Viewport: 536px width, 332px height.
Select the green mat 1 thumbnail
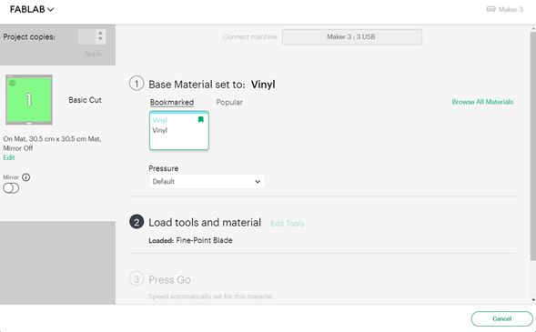pos(29,100)
